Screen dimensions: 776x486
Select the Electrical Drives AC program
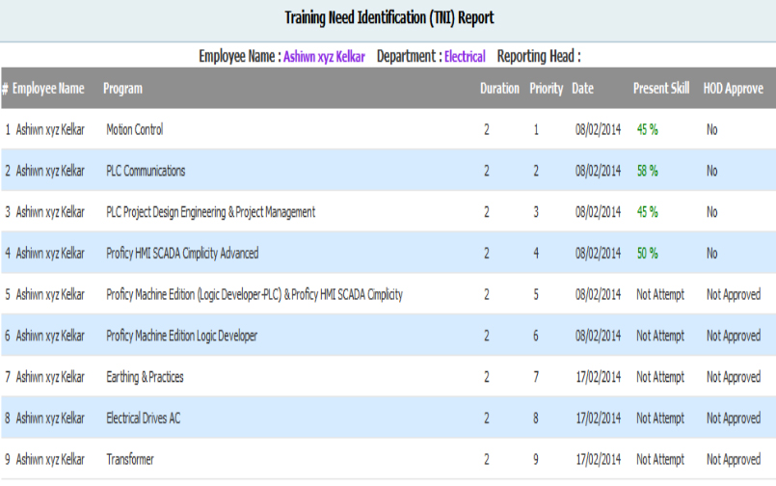pyautogui.click(x=143, y=418)
